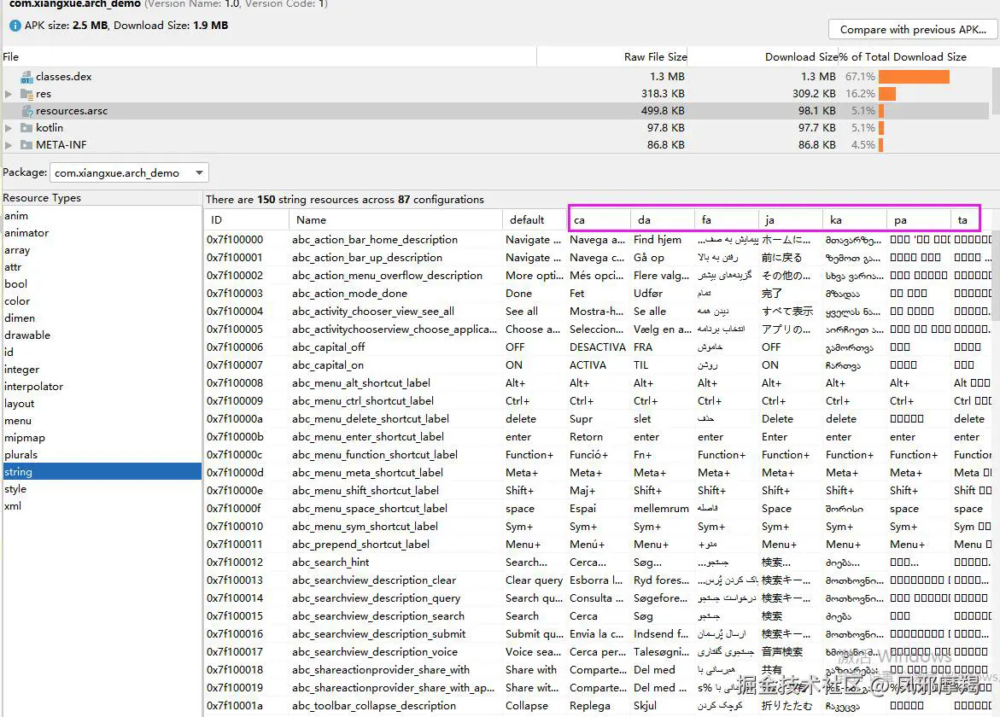Click the default column header
Viewport: 1000px width, 717px height.
[535, 220]
